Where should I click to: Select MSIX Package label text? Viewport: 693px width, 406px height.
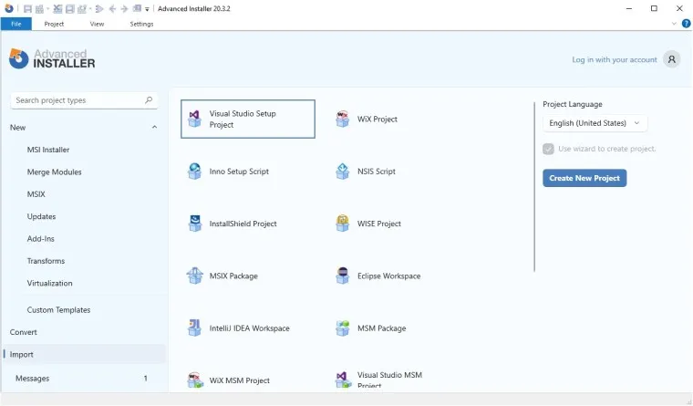[x=233, y=276]
